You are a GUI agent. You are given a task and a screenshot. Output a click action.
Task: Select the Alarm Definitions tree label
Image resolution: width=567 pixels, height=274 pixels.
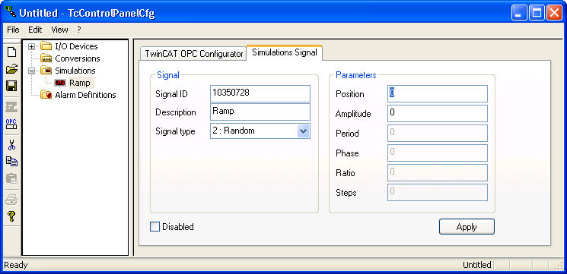(x=85, y=95)
